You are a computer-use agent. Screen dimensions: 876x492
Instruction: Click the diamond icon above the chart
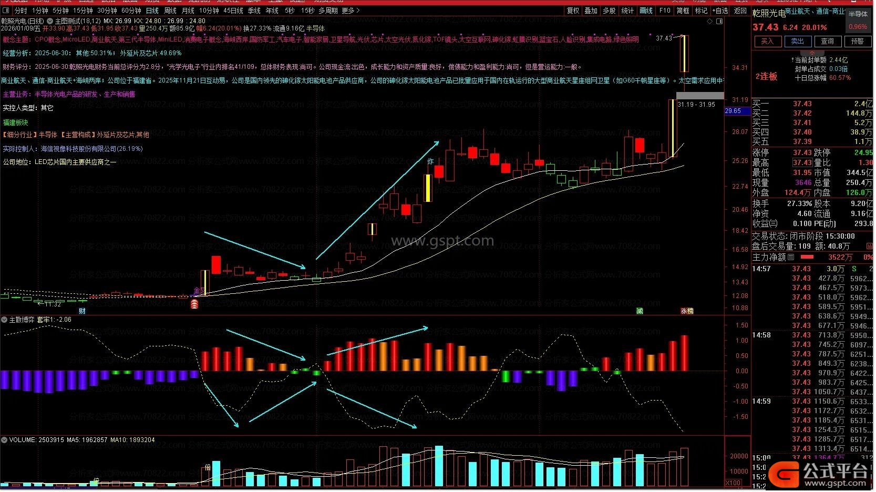(710, 22)
